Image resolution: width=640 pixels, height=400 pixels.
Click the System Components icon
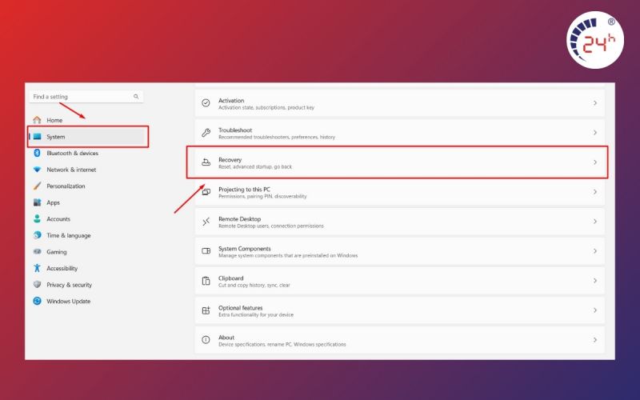pyautogui.click(x=206, y=251)
